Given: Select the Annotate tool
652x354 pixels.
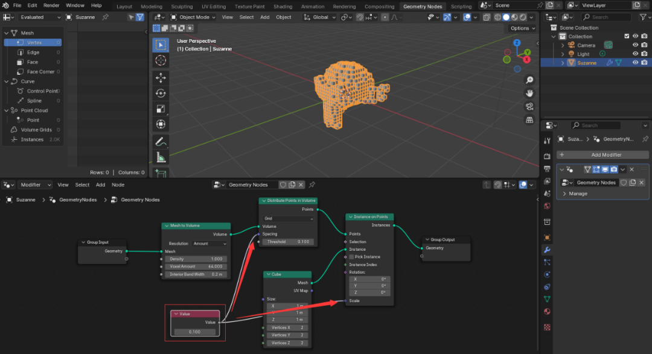Looking at the screenshot, I should pyautogui.click(x=161, y=142).
